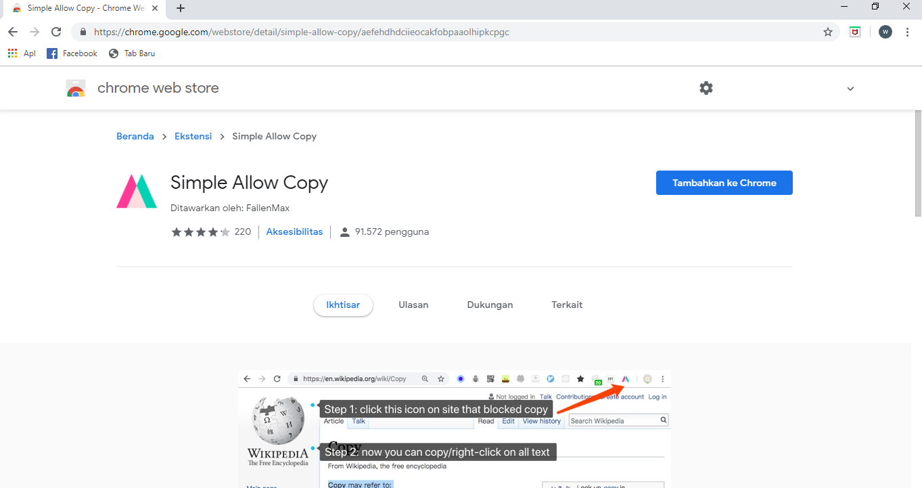
Task: Click the Chrome Web Store rainbow logo
Action: click(x=75, y=88)
